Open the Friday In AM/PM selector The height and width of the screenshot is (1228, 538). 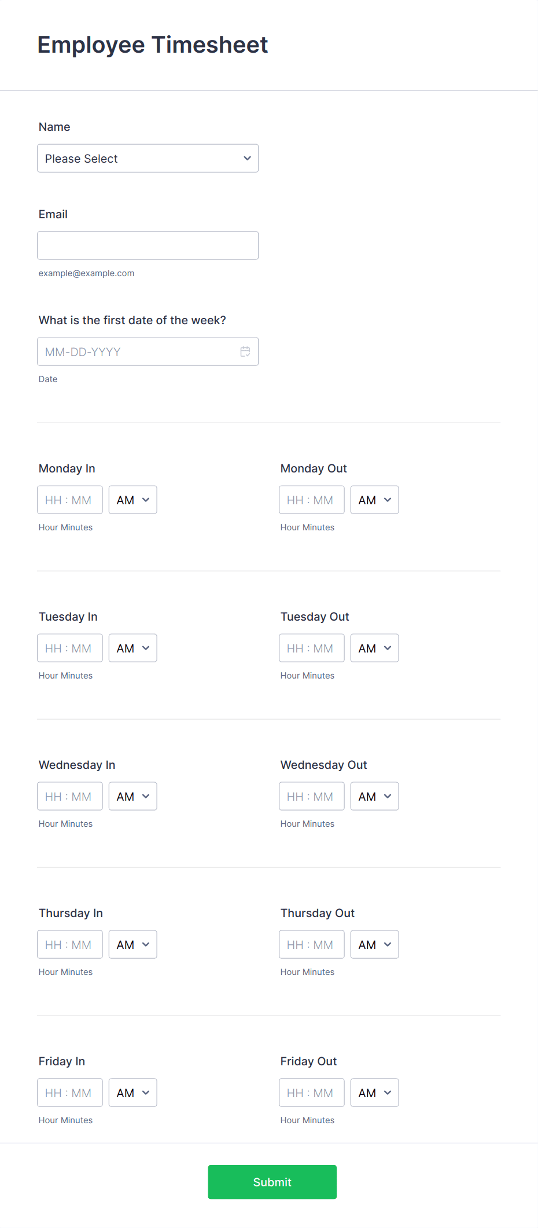[x=132, y=1092]
